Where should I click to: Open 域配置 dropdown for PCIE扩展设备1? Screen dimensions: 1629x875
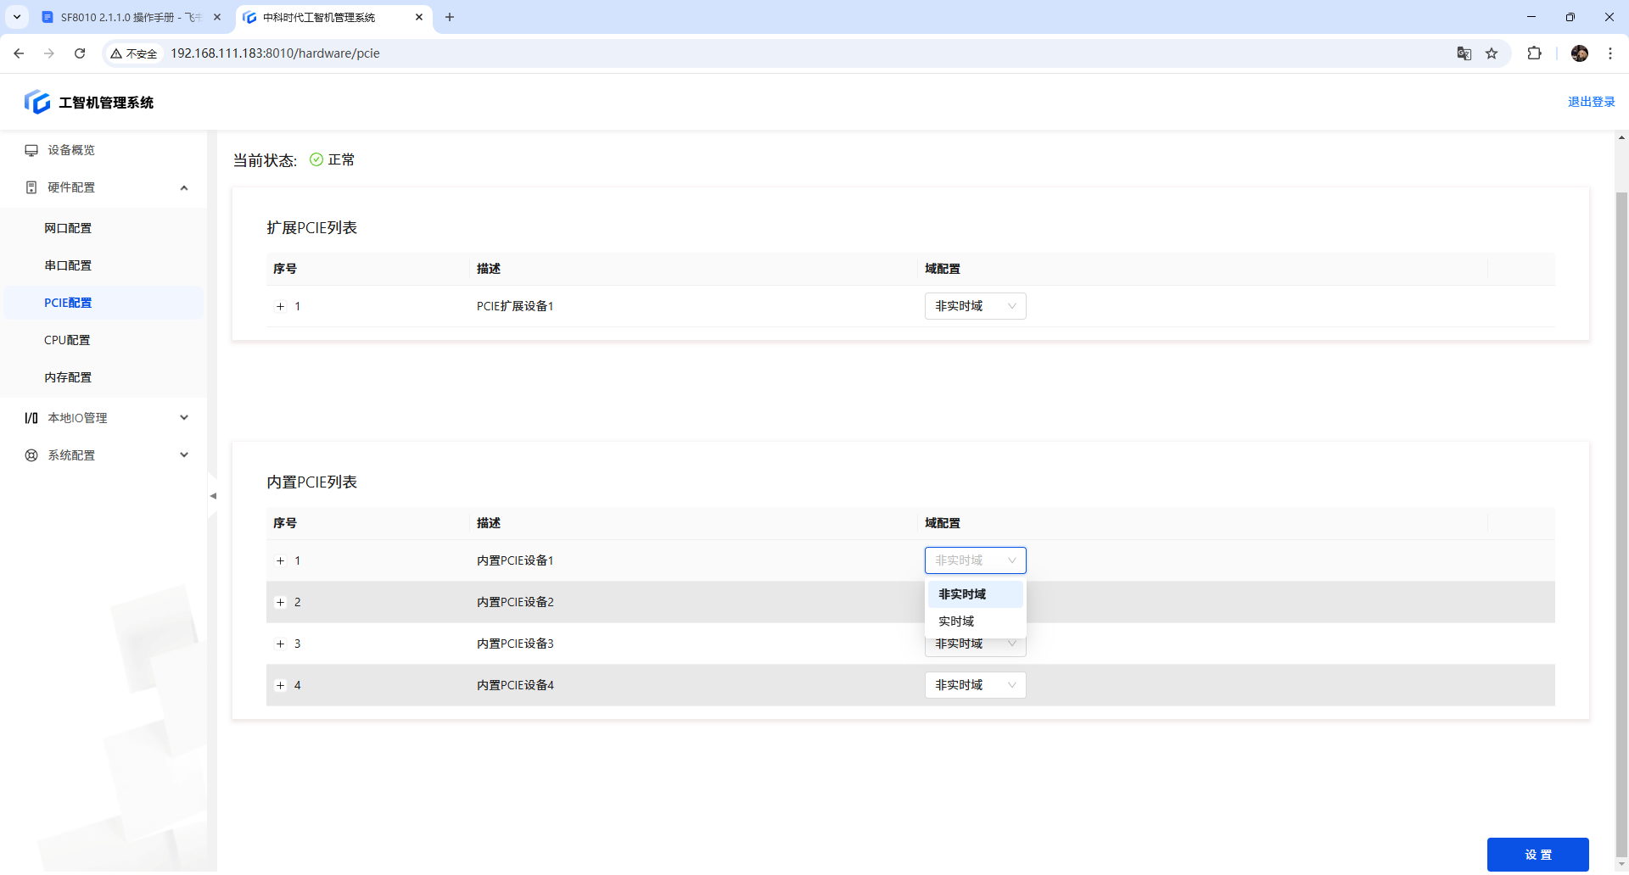975,306
